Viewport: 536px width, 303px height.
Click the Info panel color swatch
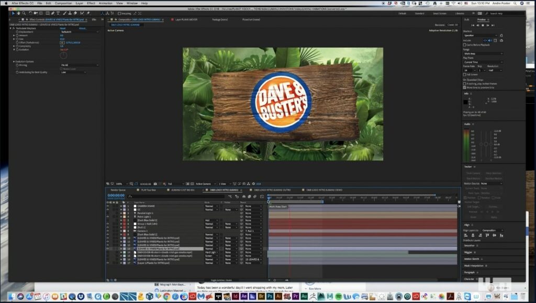465,102
